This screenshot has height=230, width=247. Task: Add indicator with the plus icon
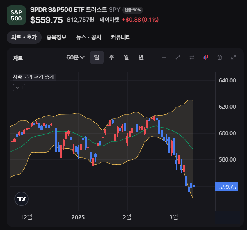[164, 57]
